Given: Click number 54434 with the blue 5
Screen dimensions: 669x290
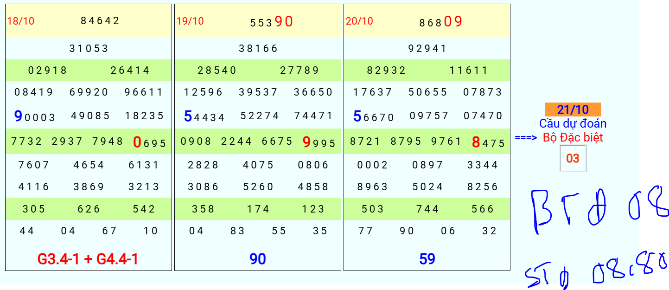Looking at the screenshot, I should (x=204, y=116).
